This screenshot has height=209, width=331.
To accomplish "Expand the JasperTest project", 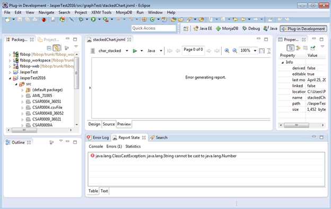I will click(x=10, y=72).
